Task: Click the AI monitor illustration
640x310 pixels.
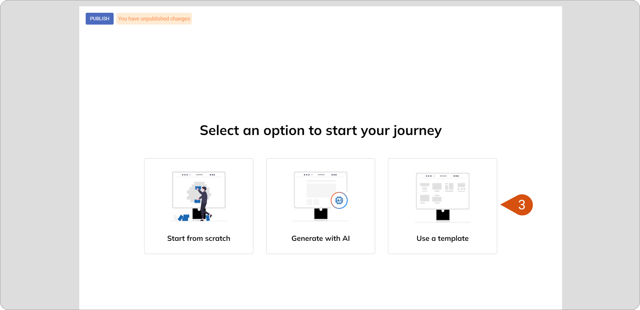Action: coord(321,196)
